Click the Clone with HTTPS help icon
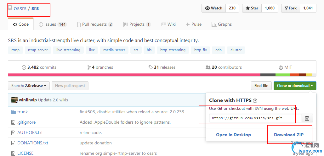The width and height of the screenshot is (324, 156). [255, 101]
